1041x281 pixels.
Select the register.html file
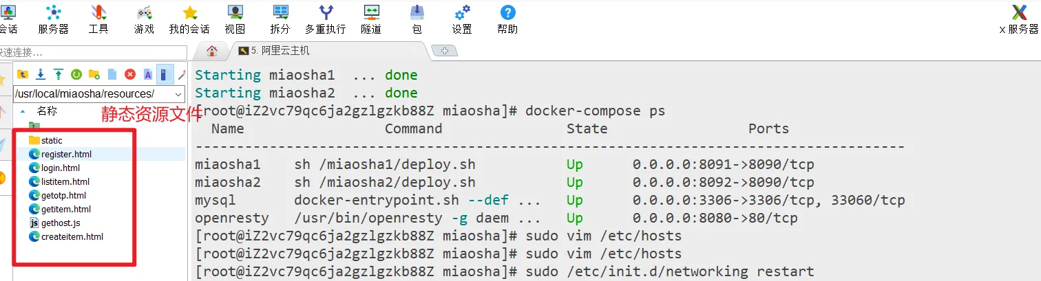tap(66, 155)
